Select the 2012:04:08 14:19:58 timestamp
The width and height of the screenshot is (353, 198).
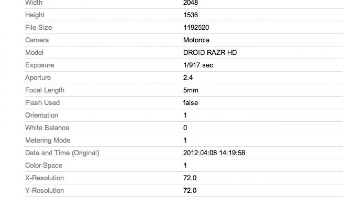(x=214, y=153)
